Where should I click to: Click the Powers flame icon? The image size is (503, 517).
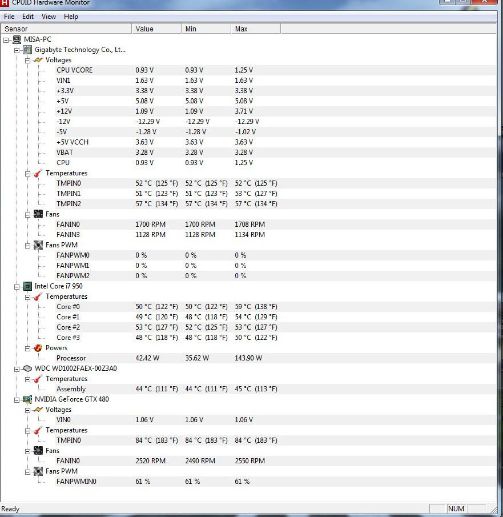click(x=38, y=348)
